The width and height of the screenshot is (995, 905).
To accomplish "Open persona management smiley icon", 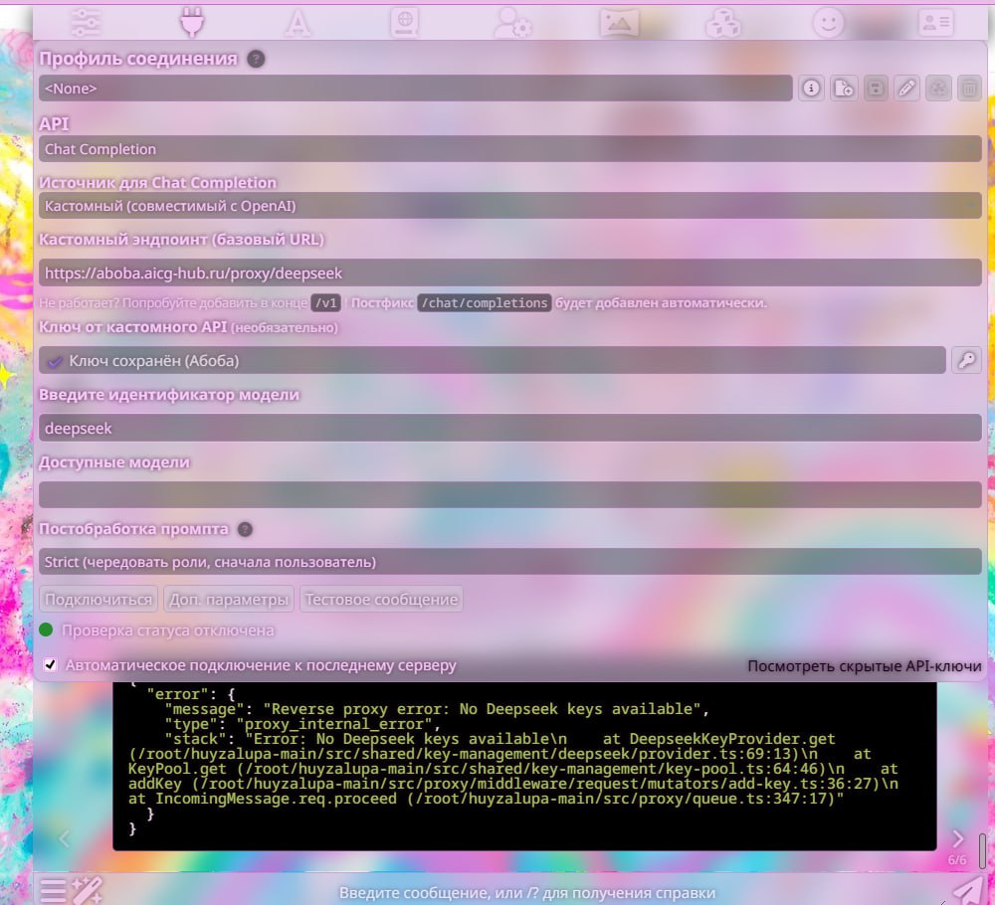I will tap(828, 24).
